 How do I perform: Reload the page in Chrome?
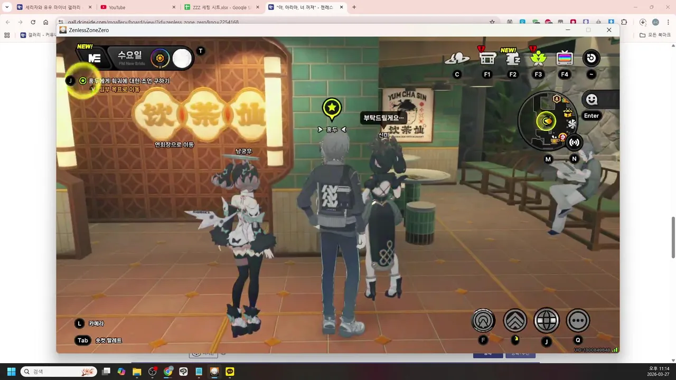click(33, 22)
